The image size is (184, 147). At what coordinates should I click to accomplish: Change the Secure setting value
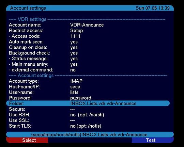(x=72, y=109)
